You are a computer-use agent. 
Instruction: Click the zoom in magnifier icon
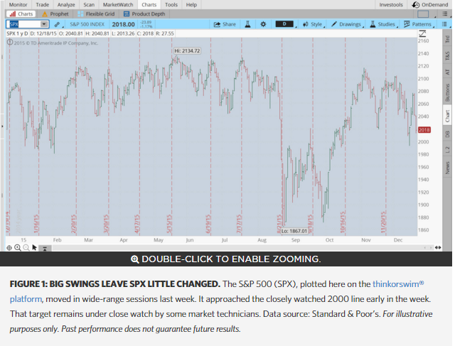(18, 248)
